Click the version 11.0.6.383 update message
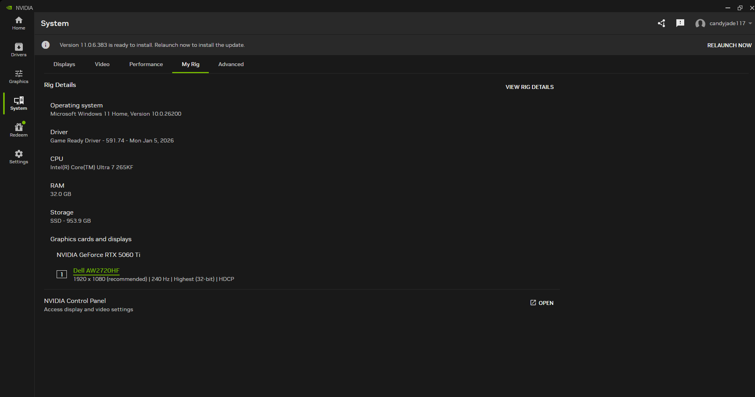Viewport: 755px width, 397px height. coord(152,45)
